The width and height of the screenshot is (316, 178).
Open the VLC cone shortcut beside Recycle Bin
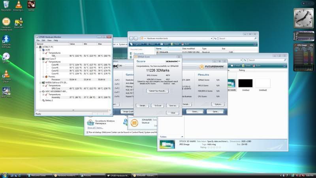19,6
